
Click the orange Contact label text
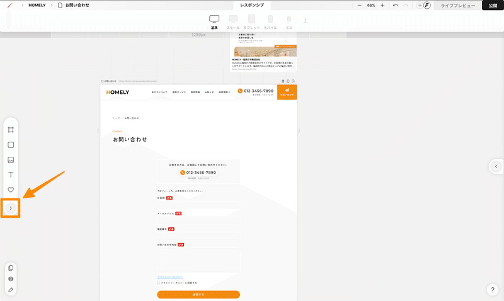click(117, 131)
